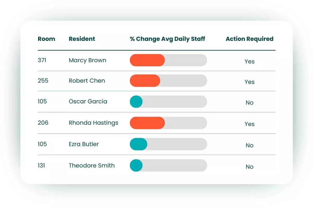Click room number 371
Screen dimensions: 313x208
(x=42, y=60)
